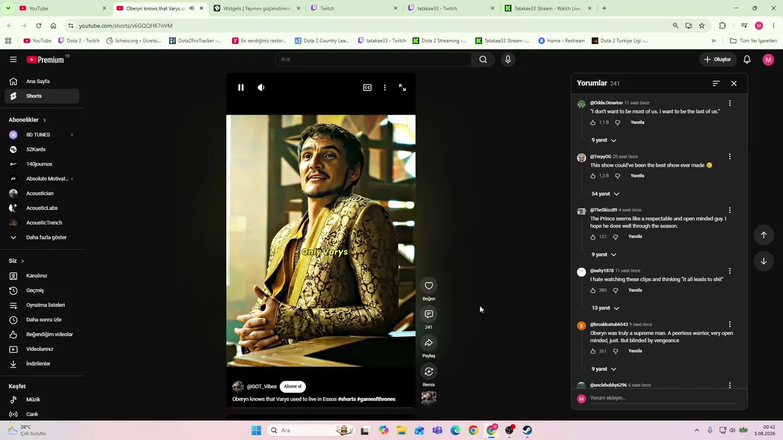Remix this Short
The width and height of the screenshot is (783, 440).
click(429, 372)
